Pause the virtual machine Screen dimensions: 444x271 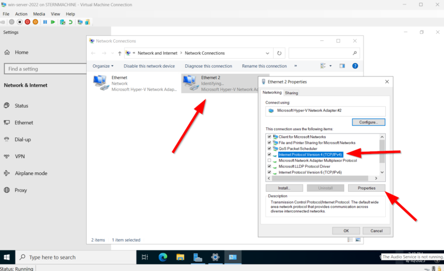point(45,22)
